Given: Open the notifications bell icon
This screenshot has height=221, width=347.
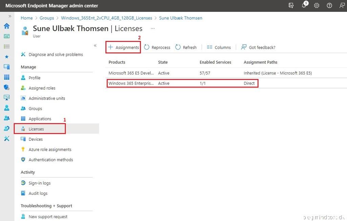Looking at the screenshot, I should click(304, 6).
